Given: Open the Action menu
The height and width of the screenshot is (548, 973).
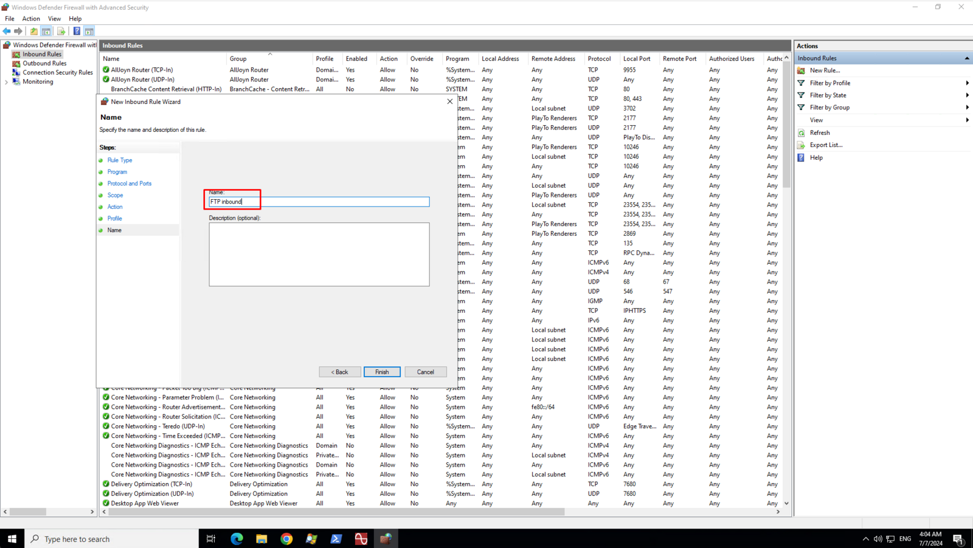Looking at the screenshot, I should coord(31,19).
